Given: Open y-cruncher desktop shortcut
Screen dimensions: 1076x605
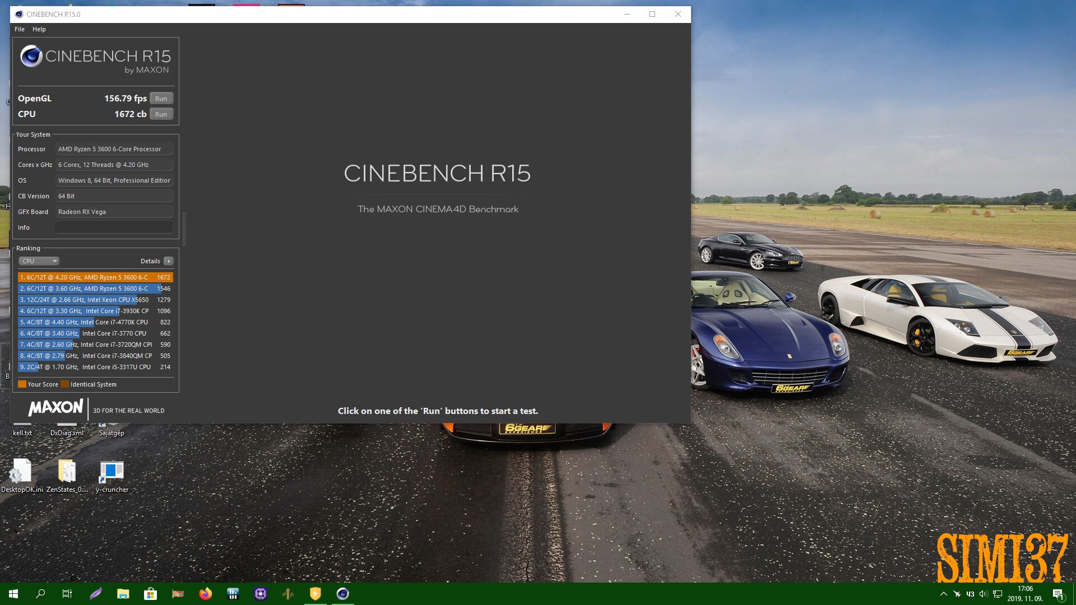Looking at the screenshot, I should 112,472.
